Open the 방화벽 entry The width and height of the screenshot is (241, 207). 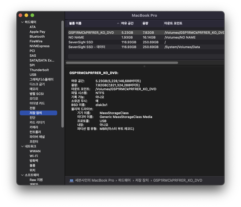[34, 161]
